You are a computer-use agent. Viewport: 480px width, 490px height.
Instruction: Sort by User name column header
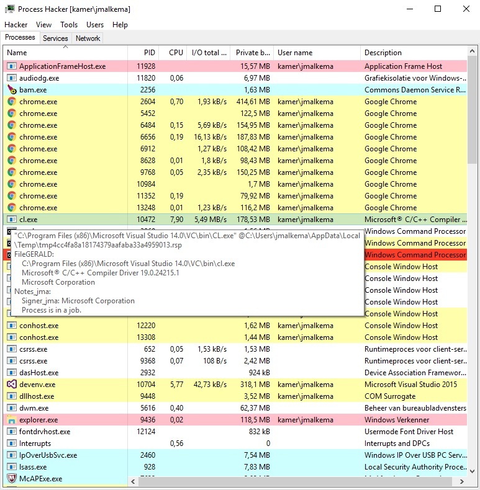click(317, 53)
